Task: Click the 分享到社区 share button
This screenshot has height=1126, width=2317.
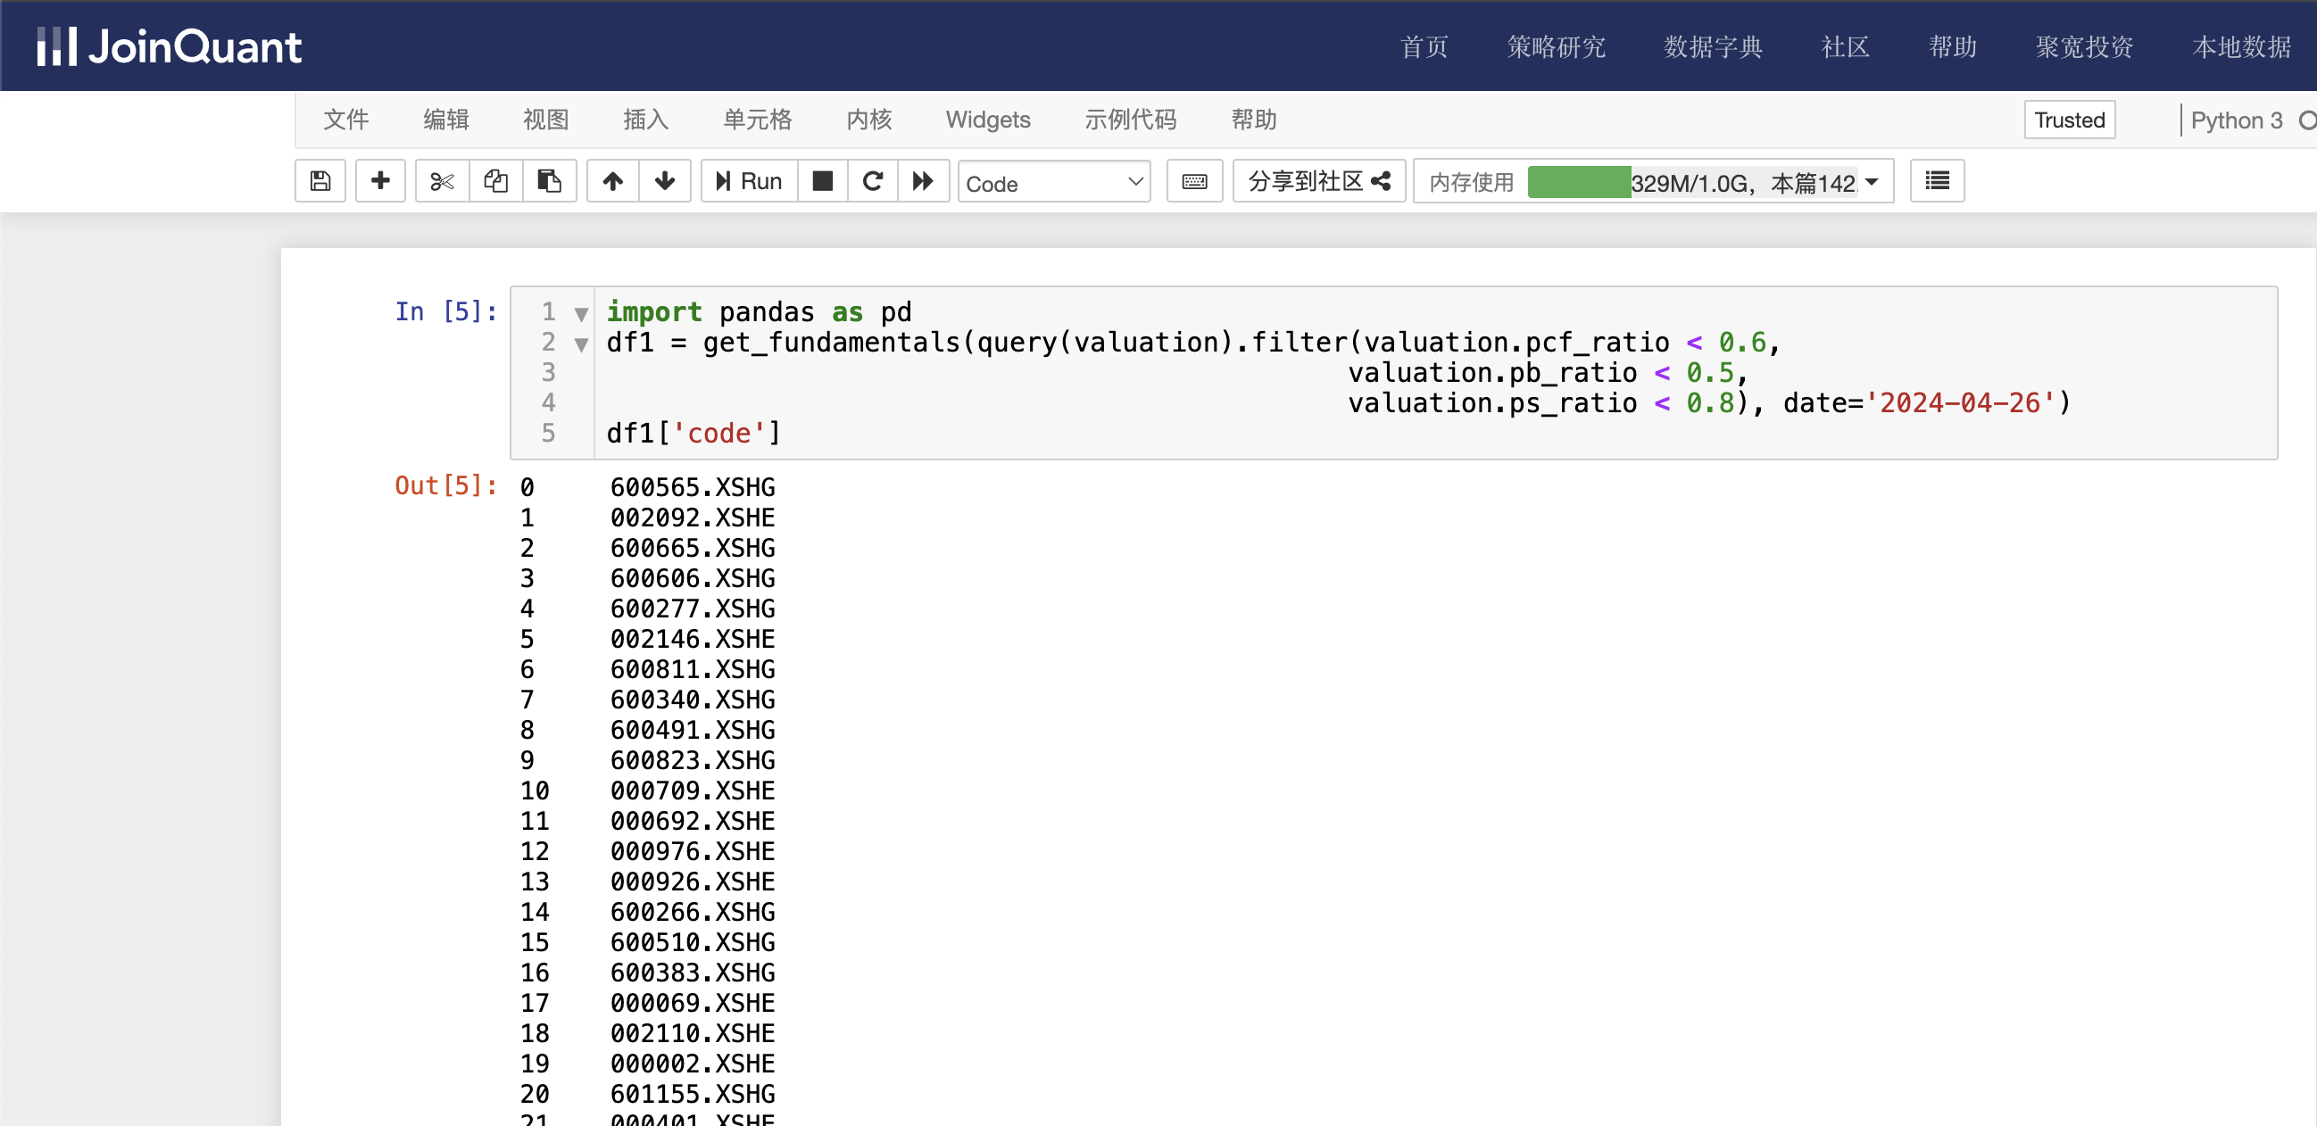Action: pos(1318,182)
